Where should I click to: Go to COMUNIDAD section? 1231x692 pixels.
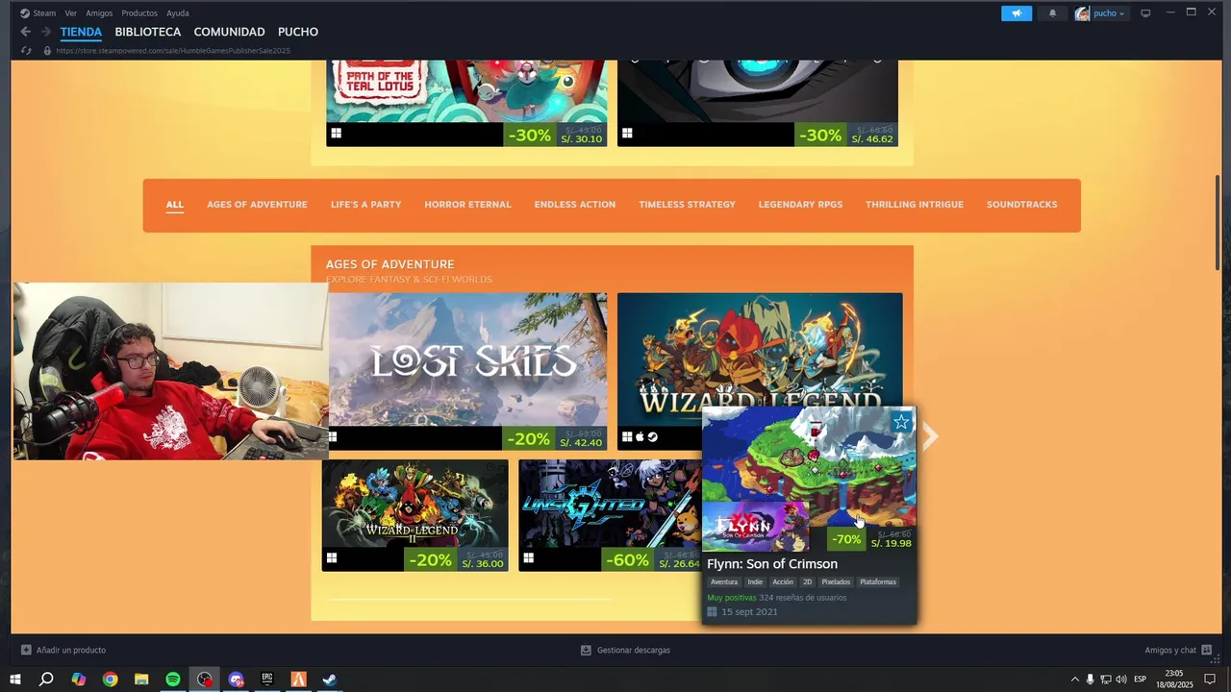230,32
